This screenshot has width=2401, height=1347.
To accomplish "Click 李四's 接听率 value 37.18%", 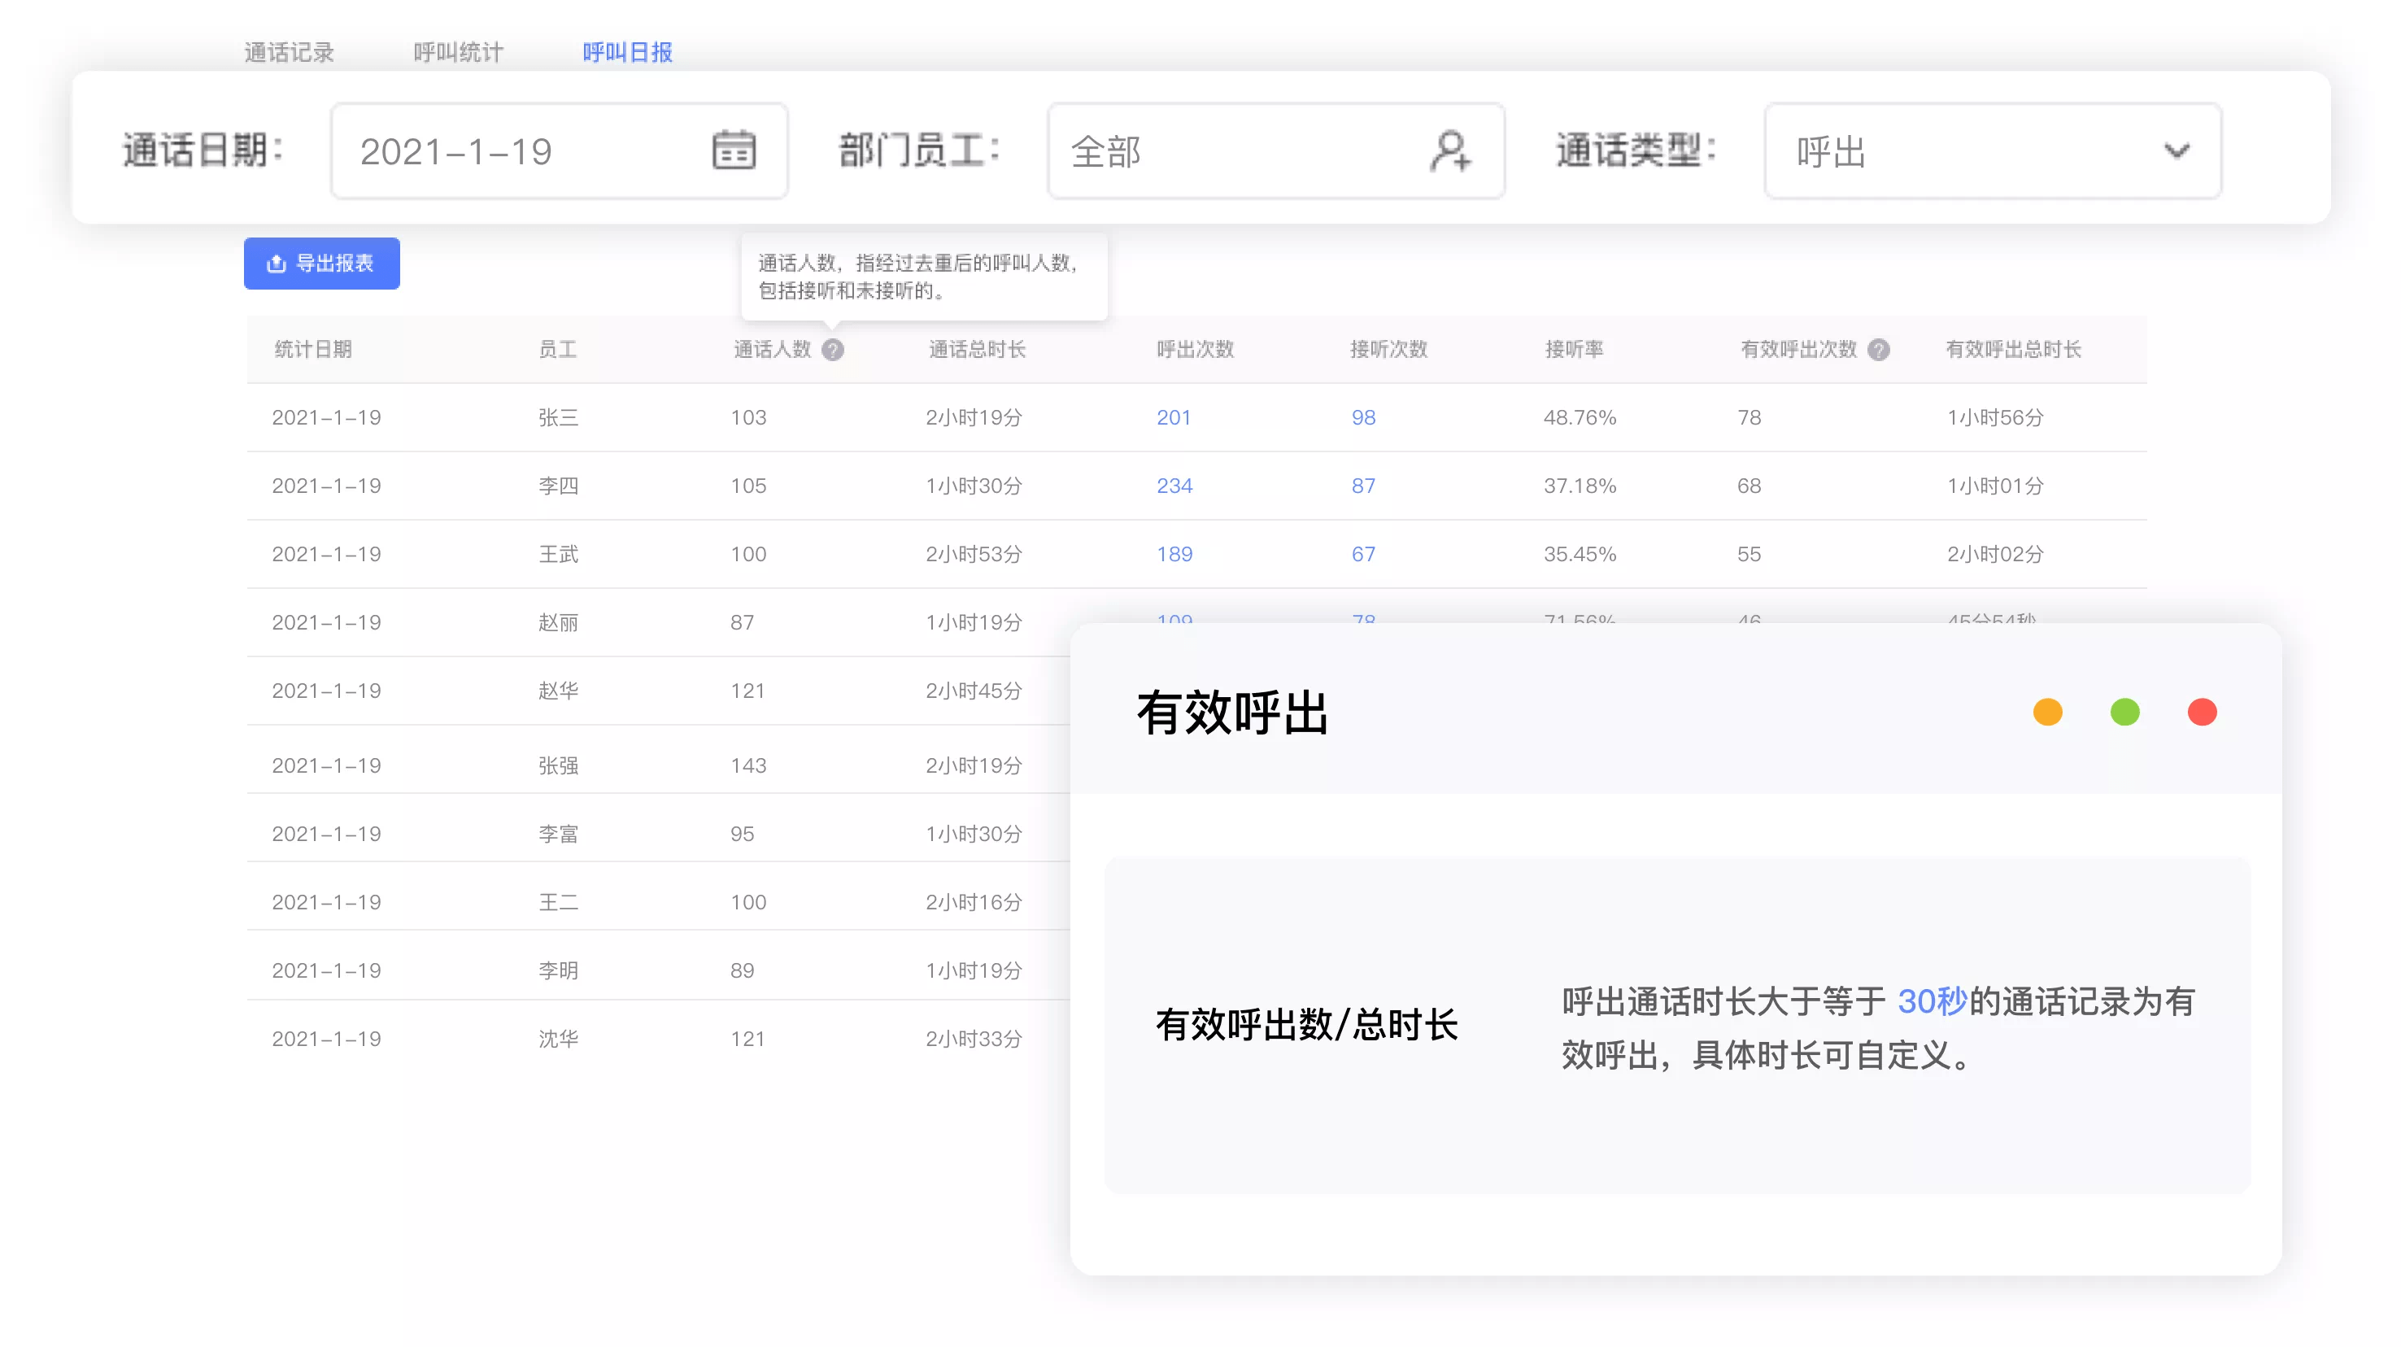I will 1580,486.
